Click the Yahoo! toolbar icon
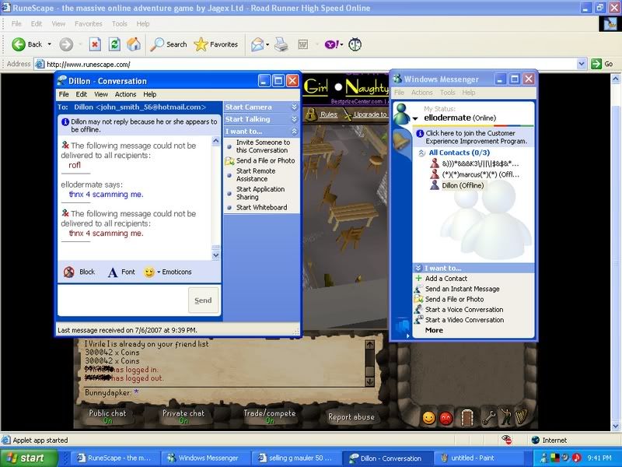 coord(332,44)
